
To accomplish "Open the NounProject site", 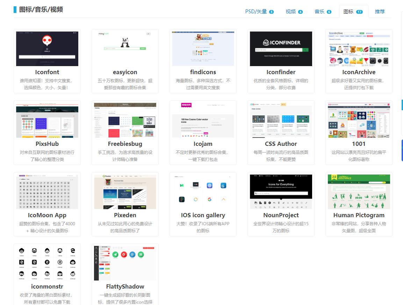I will tap(281, 215).
